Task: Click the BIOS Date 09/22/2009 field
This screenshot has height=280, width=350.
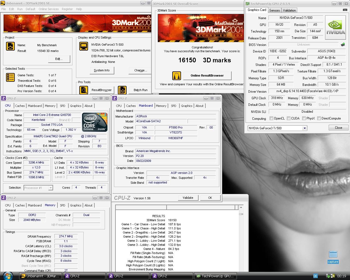Action: pyautogui.click(x=176, y=161)
